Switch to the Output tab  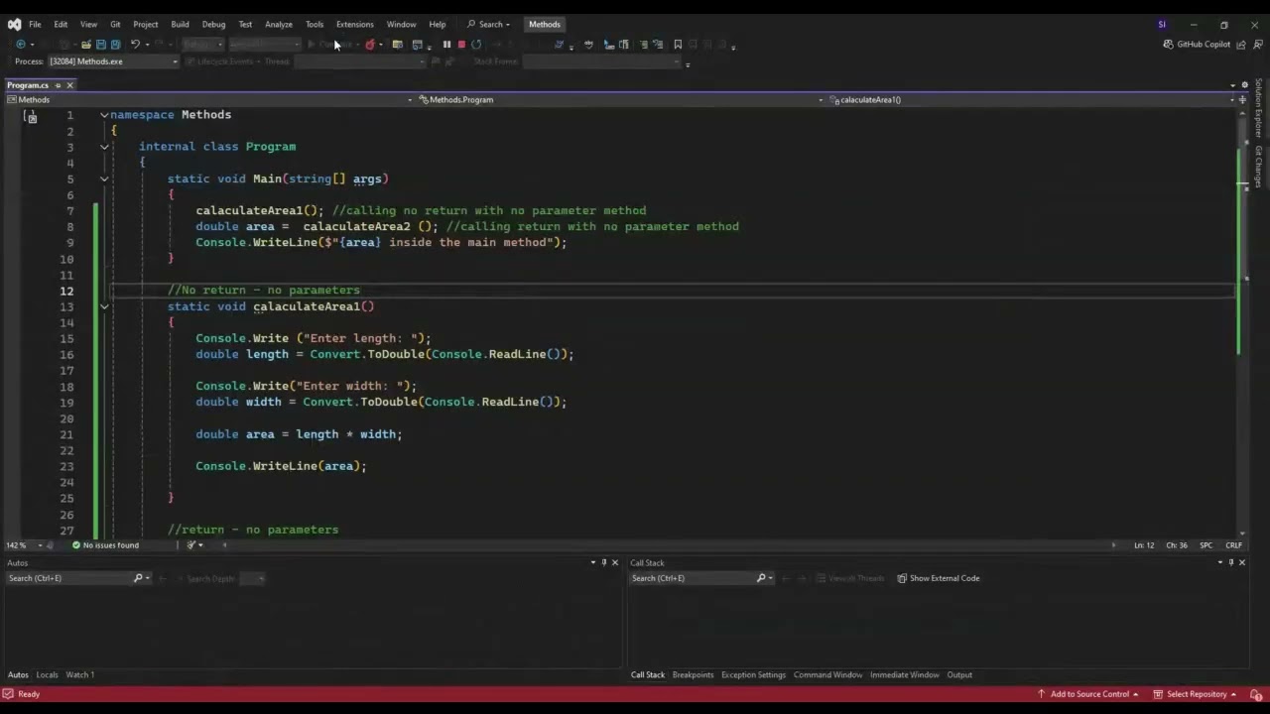coord(959,674)
